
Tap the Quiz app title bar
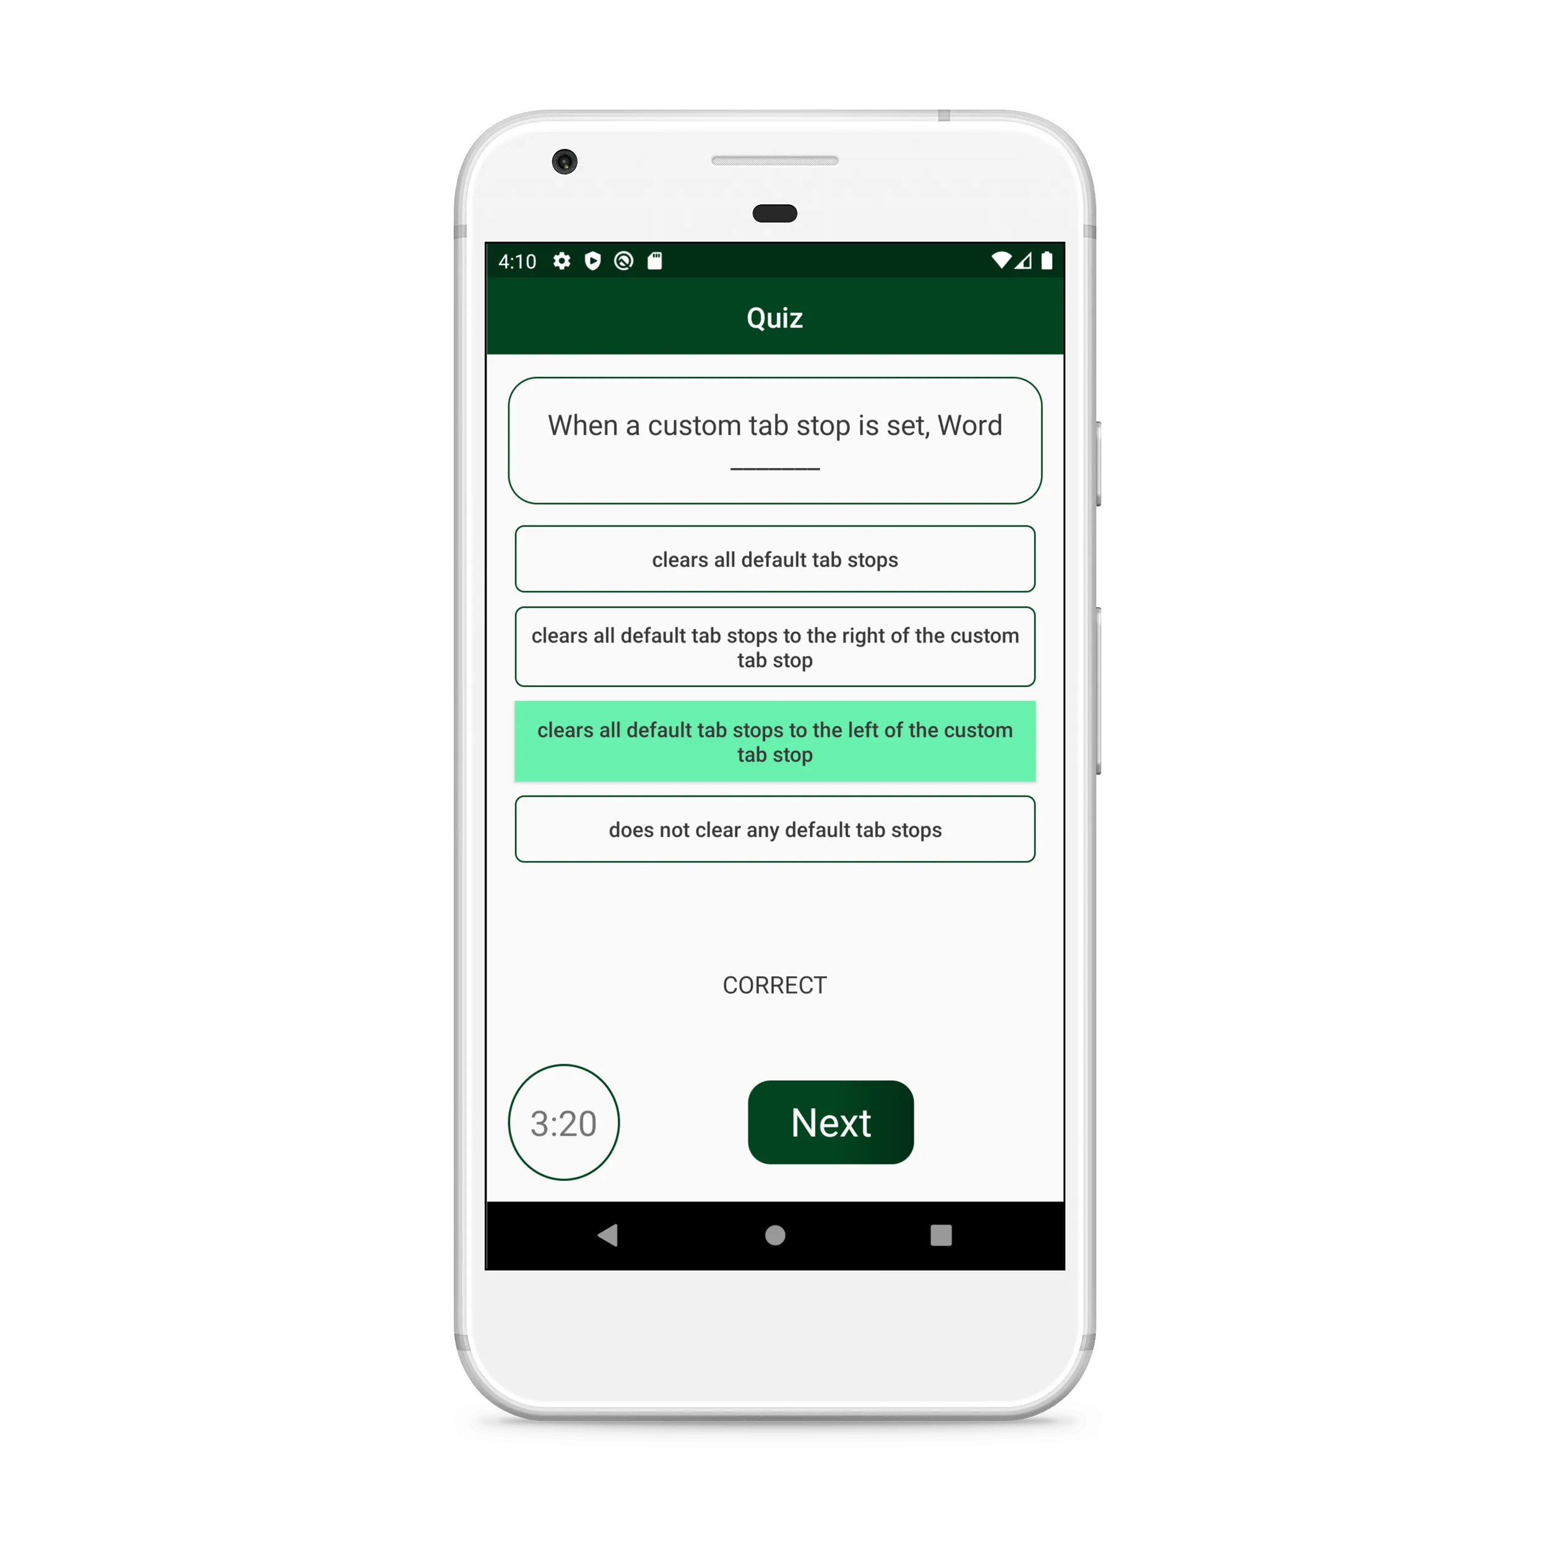pyautogui.click(x=776, y=316)
